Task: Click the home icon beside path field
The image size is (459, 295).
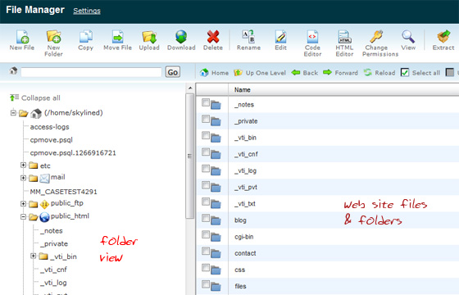Action: click(13, 70)
